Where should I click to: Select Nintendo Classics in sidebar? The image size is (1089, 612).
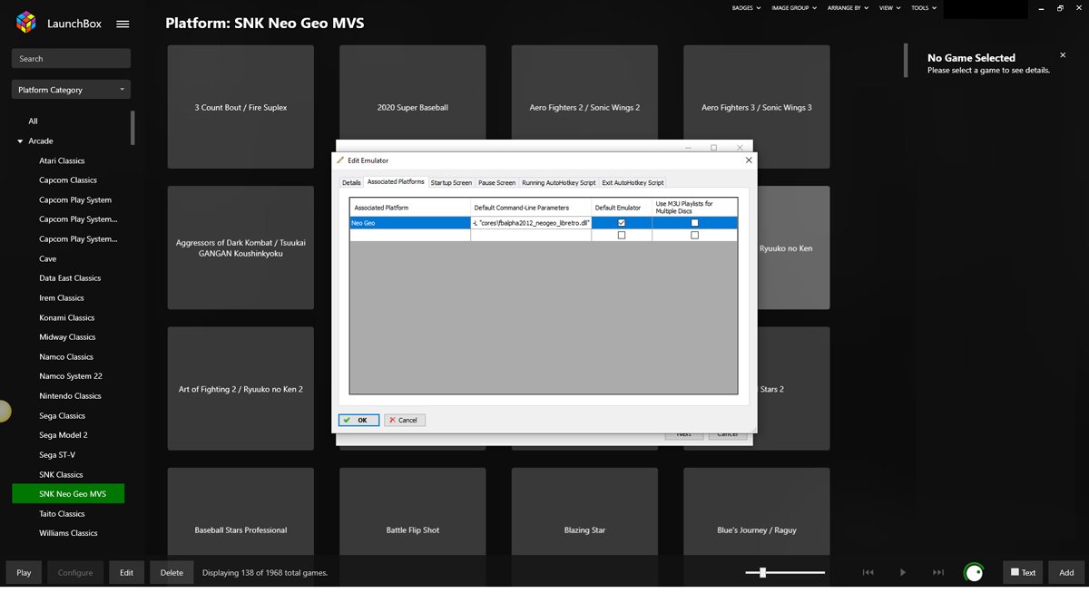click(x=70, y=396)
